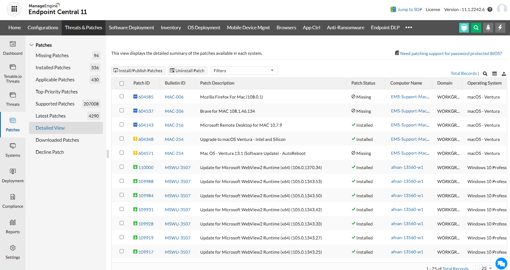Viewport: 510px width, 270px height.
Task: Select Missing Patches in the sidebar
Action: 52,56
